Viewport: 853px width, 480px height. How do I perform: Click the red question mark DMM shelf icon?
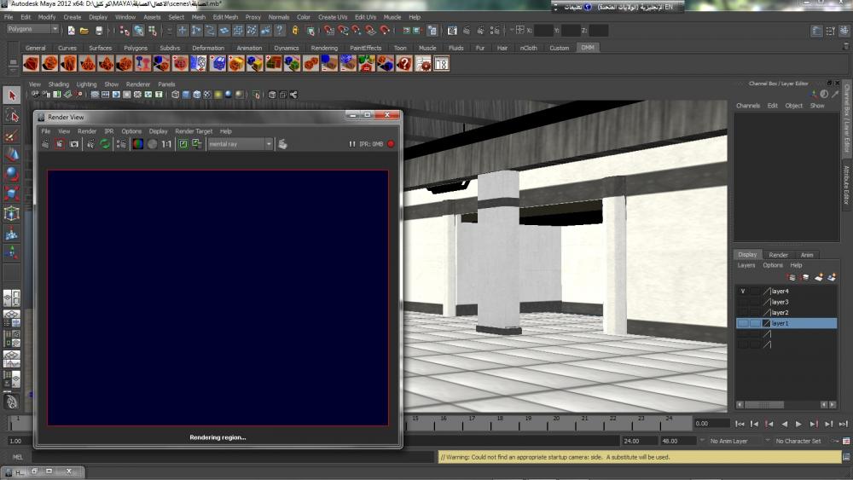404,64
